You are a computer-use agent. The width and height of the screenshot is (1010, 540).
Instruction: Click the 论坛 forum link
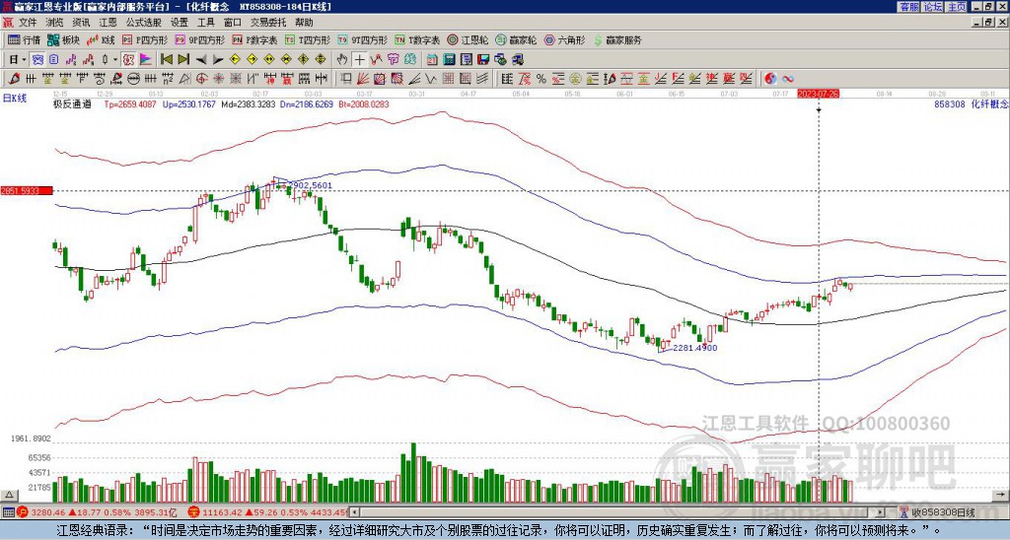click(x=932, y=7)
